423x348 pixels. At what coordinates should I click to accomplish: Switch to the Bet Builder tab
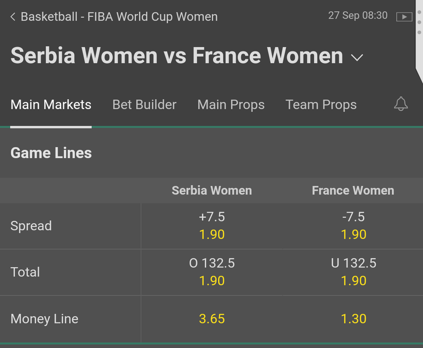(x=145, y=104)
